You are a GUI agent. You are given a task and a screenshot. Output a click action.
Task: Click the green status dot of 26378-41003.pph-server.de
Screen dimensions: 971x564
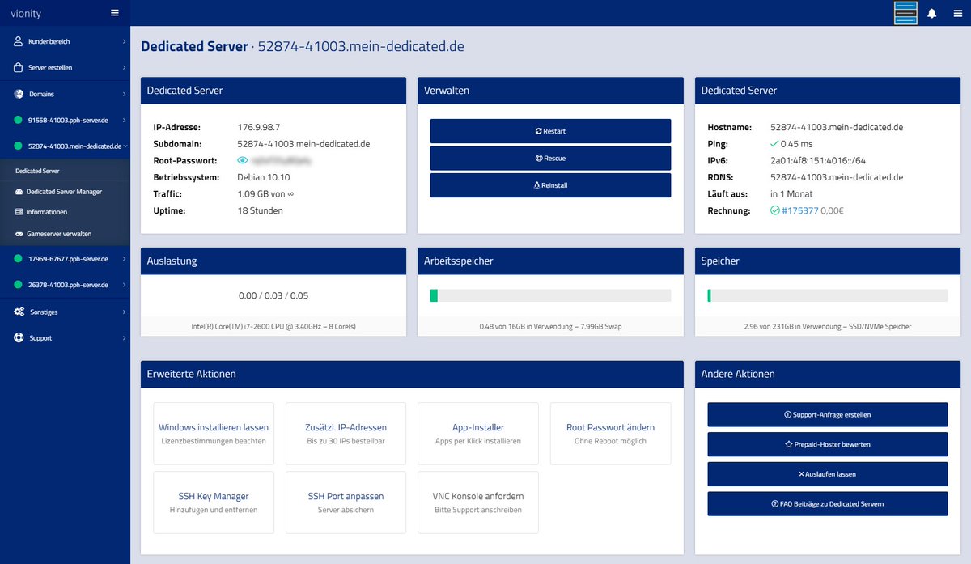[x=19, y=285]
